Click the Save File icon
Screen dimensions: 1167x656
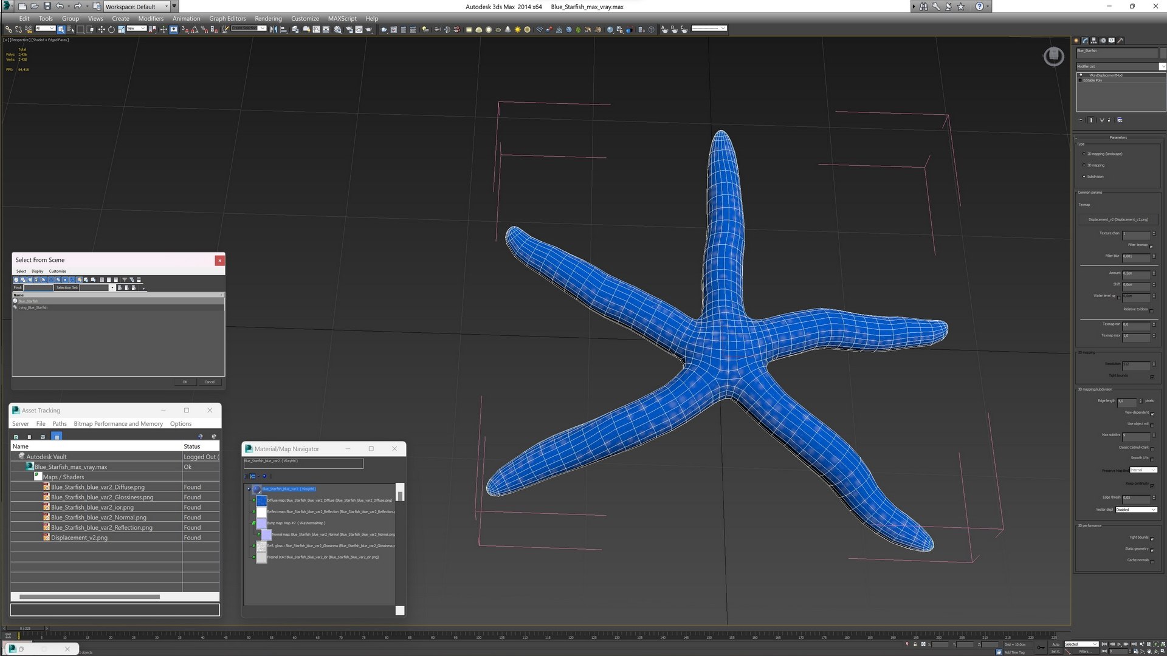47,6
